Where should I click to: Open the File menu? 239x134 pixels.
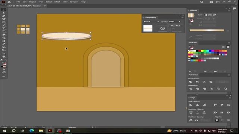[x=18, y=2]
